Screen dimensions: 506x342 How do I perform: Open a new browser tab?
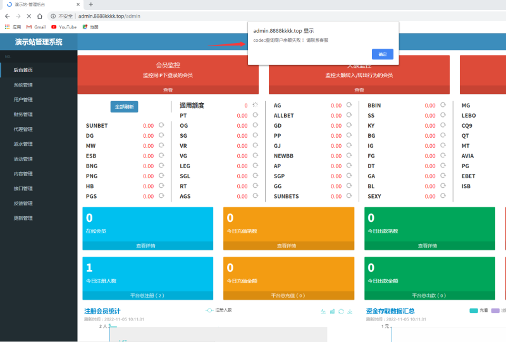[x=91, y=4]
